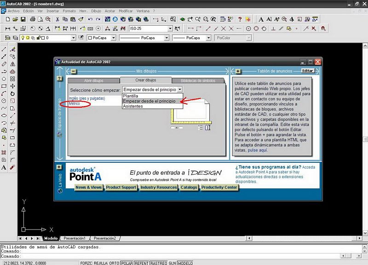Image resolution: width=368 pixels, height=265 pixels.
Task: Select the Erase tool in the Modify toolbar
Action: 13,49
